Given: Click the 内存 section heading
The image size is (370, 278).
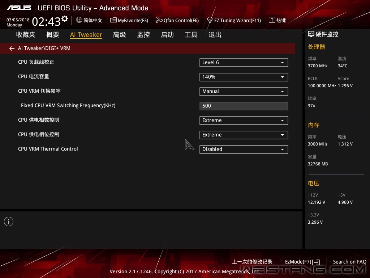Looking at the screenshot, I should 314,125.
